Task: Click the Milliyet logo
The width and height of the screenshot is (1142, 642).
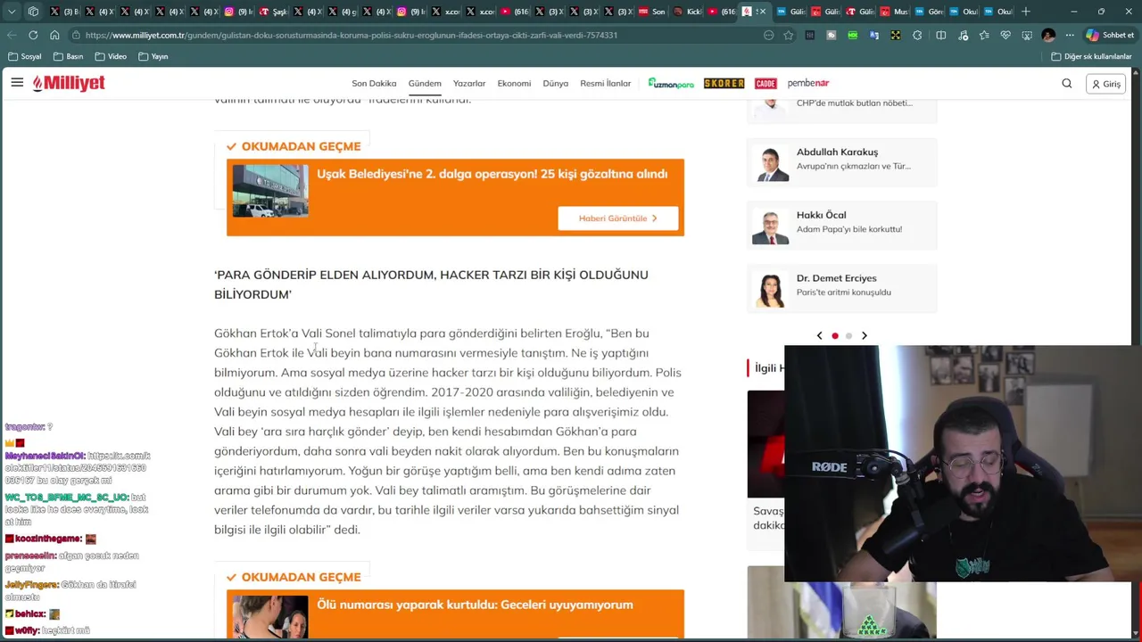Action: tap(69, 83)
